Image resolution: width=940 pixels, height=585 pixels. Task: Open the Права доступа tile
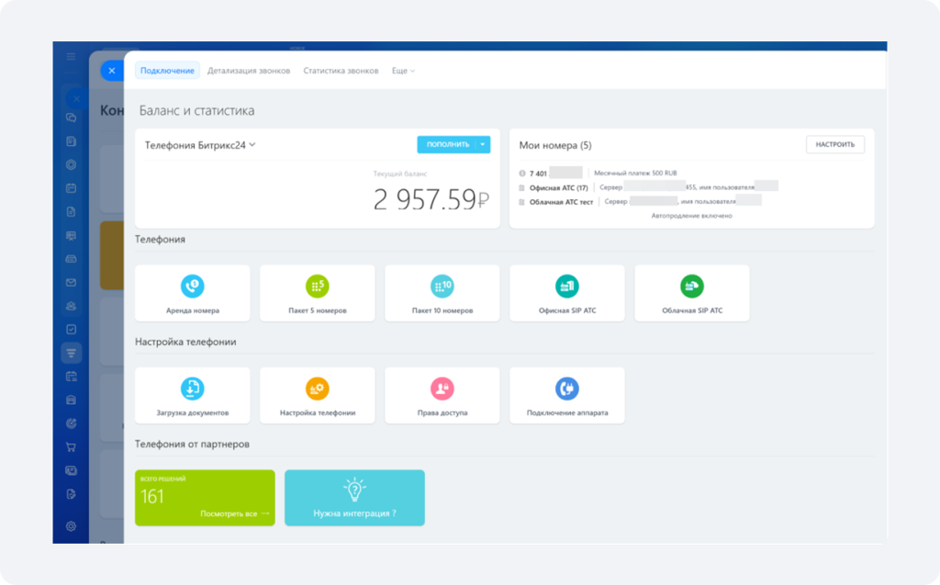click(x=442, y=396)
